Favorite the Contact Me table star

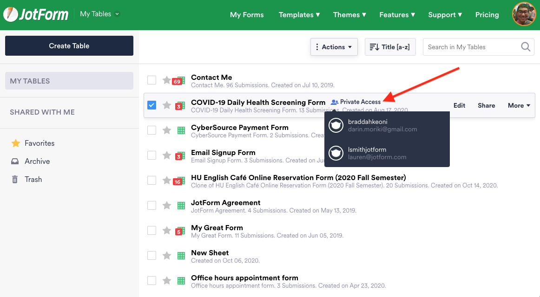[167, 80]
